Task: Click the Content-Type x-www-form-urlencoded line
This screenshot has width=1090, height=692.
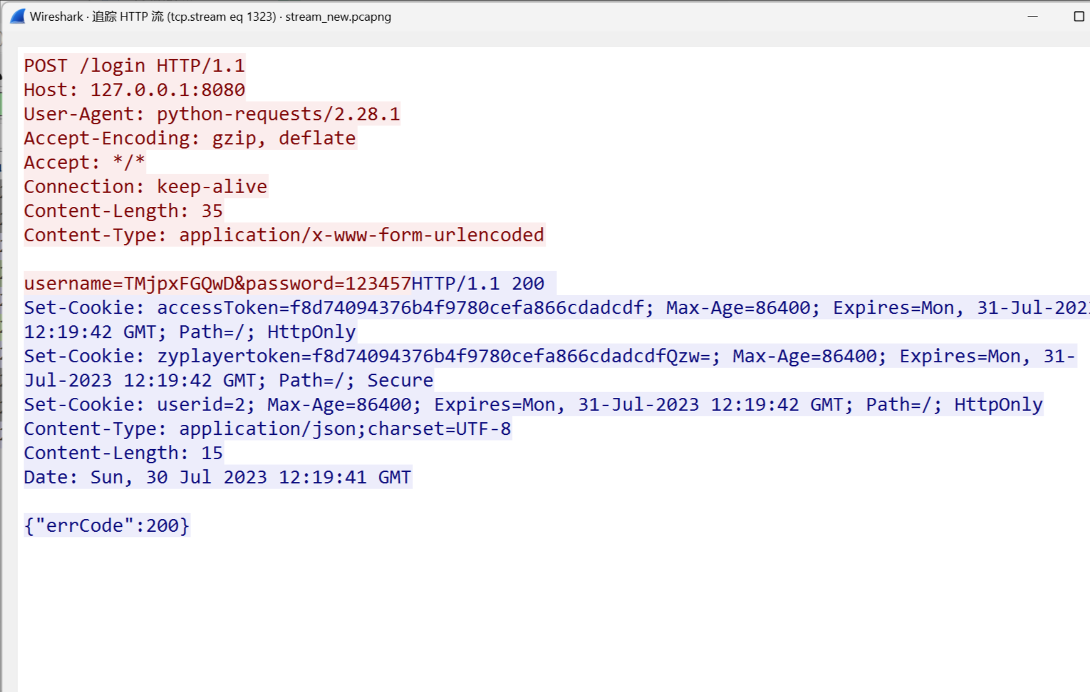Action: pyautogui.click(x=284, y=235)
